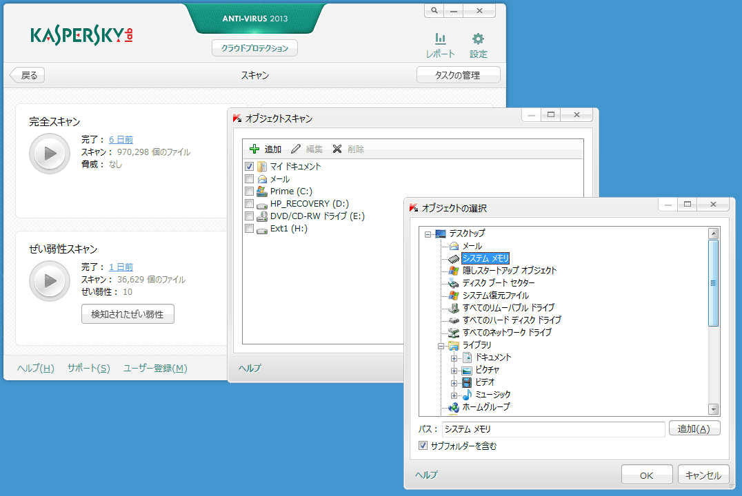Expand the ドキュメント library node
The width and height of the screenshot is (742, 496).
(x=454, y=358)
